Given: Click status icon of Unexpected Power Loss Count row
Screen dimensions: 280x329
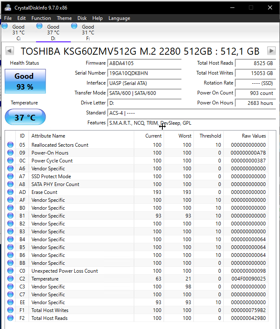Looking at the screenshot, I should click(10, 271).
